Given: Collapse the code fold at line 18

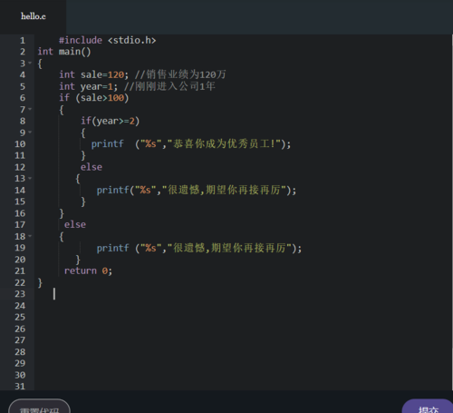Looking at the screenshot, I should [30, 236].
